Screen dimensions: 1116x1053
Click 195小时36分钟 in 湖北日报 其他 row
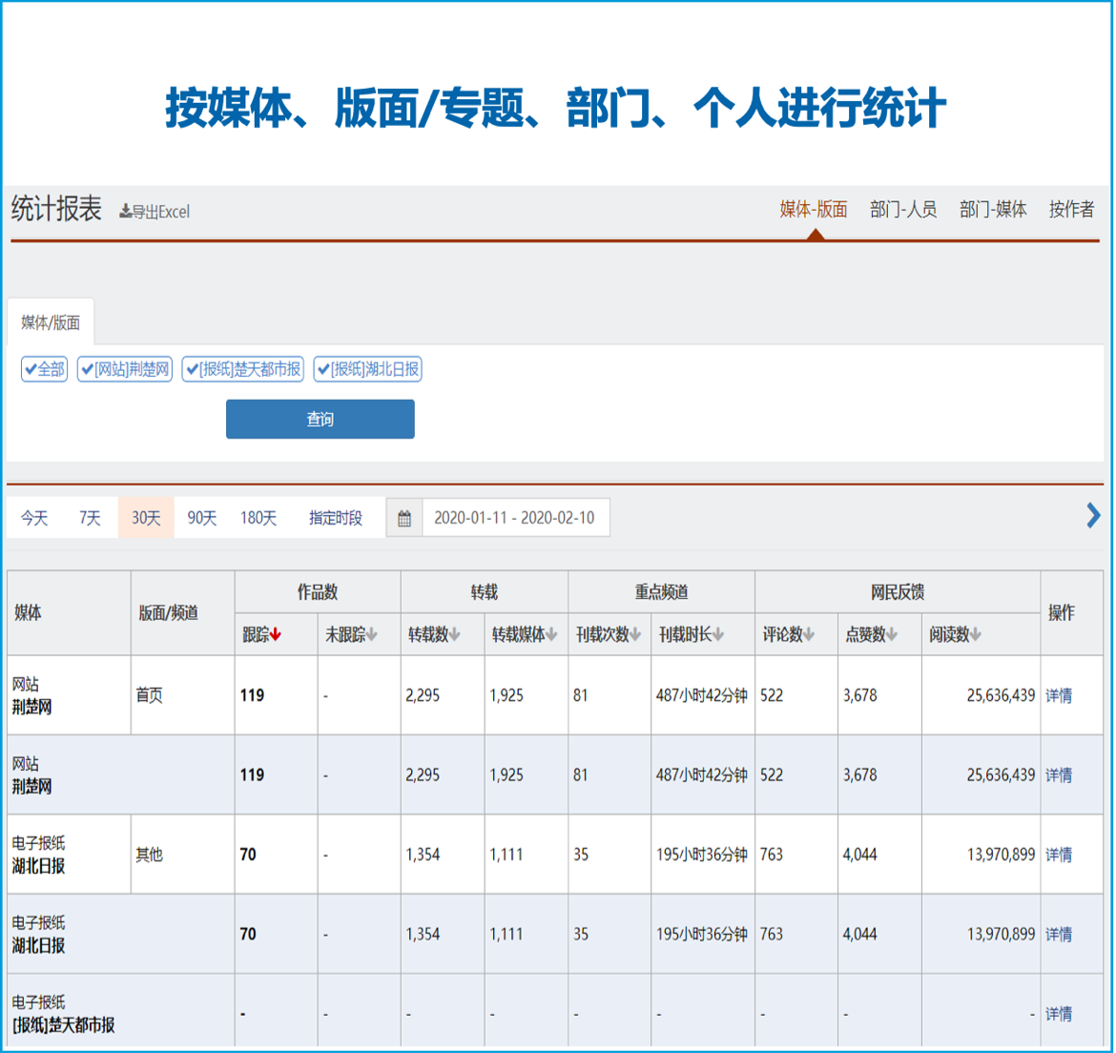pos(702,856)
